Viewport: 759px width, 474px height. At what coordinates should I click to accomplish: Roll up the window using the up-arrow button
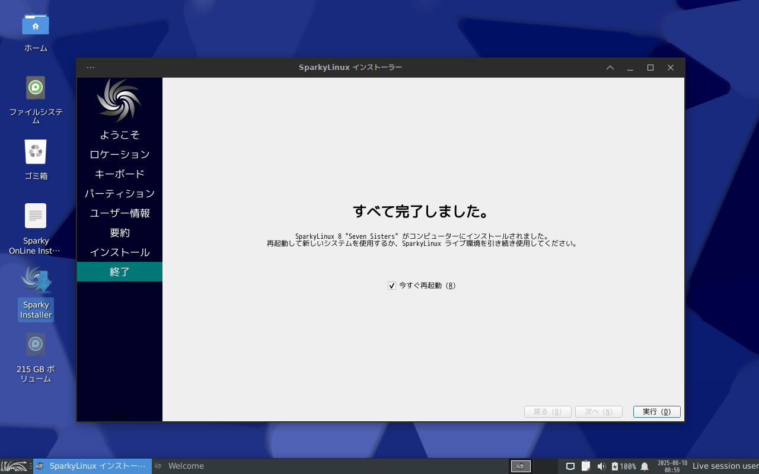click(x=610, y=68)
